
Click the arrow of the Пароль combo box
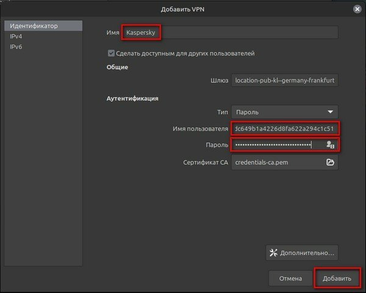tap(331, 112)
